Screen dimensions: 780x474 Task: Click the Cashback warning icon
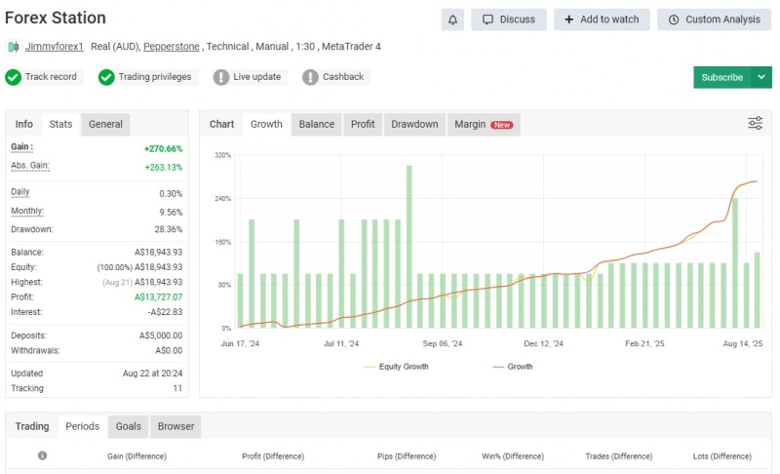pyautogui.click(x=310, y=77)
